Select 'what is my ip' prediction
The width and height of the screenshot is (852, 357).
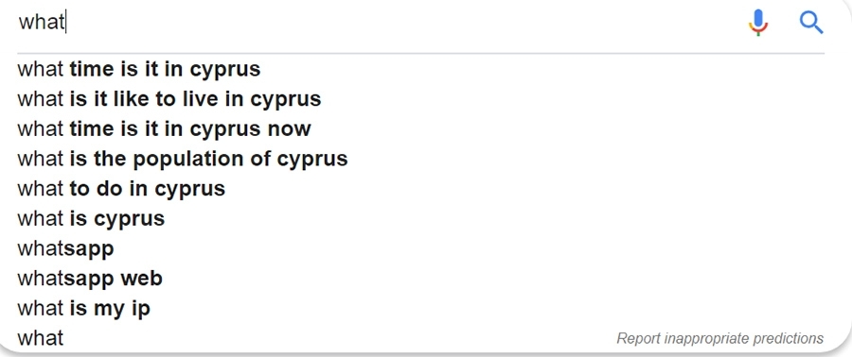pos(420,308)
